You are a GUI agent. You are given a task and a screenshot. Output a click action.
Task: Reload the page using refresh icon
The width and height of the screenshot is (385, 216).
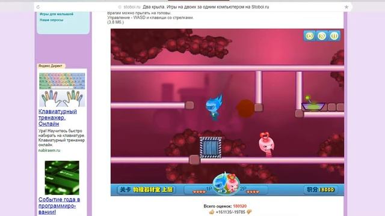(38, 7)
